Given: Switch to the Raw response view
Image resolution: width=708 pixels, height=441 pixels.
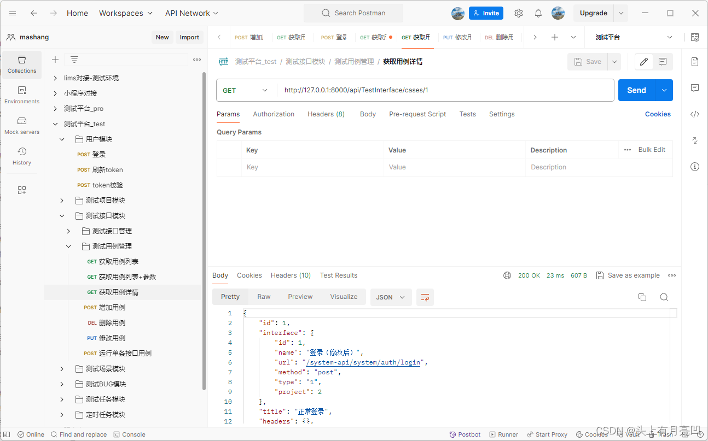Looking at the screenshot, I should (x=264, y=297).
